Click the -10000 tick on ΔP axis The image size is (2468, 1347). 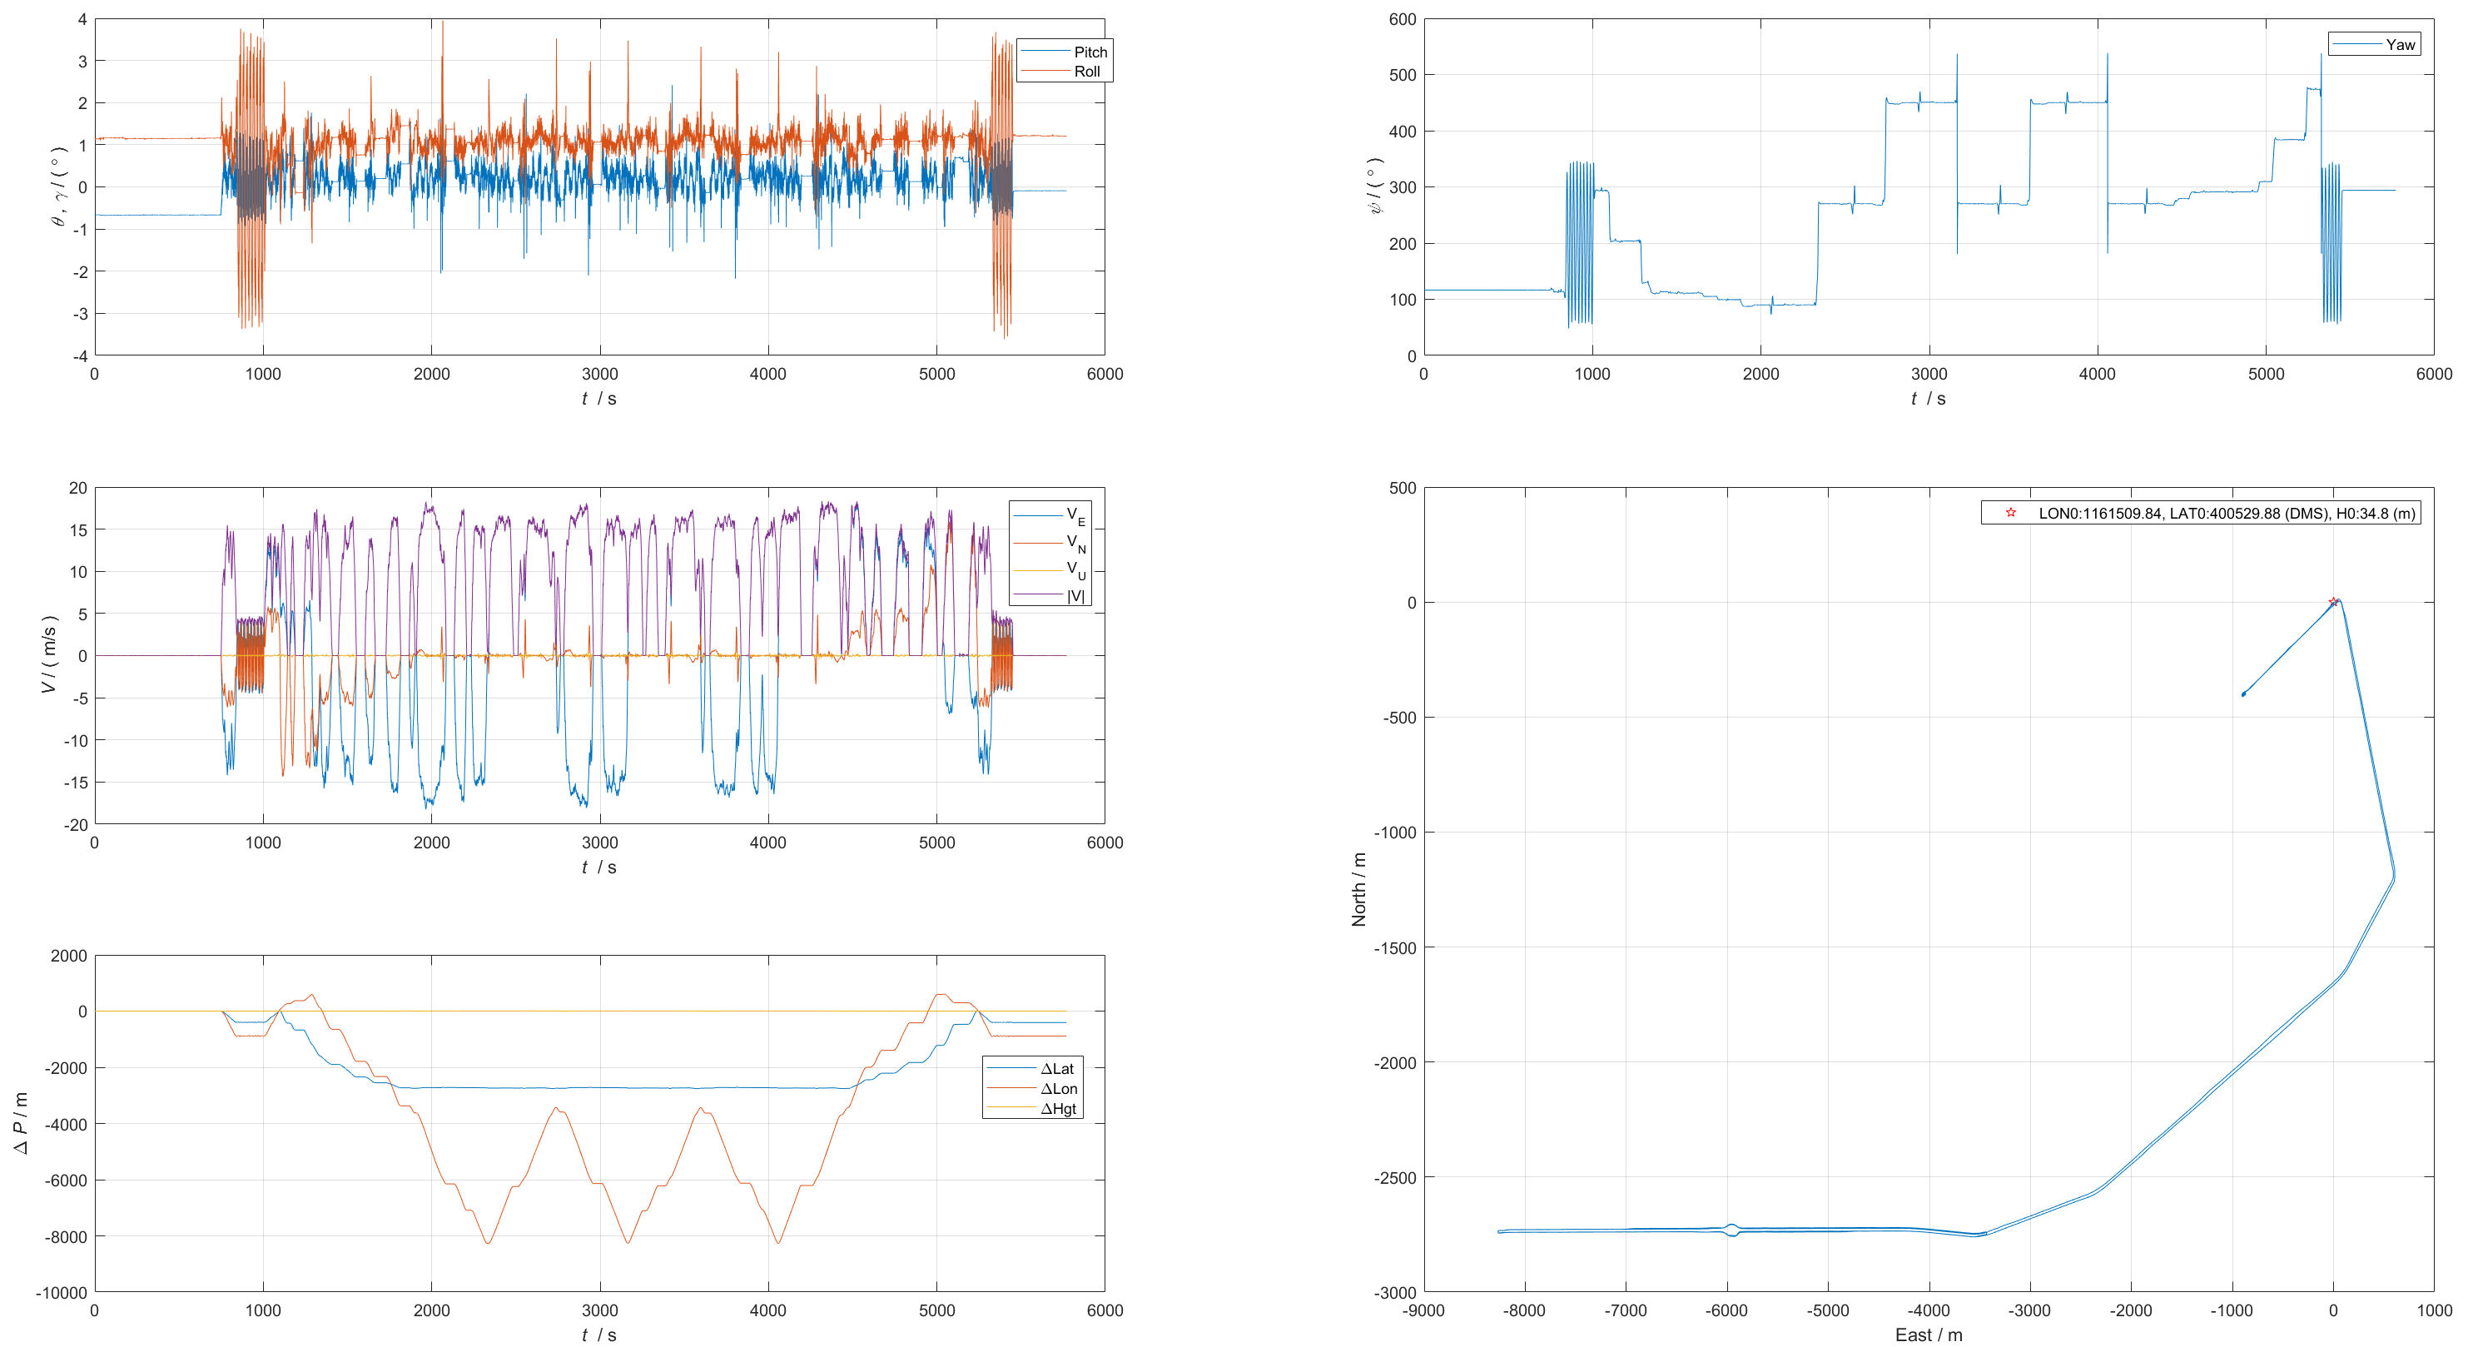[62, 1292]
